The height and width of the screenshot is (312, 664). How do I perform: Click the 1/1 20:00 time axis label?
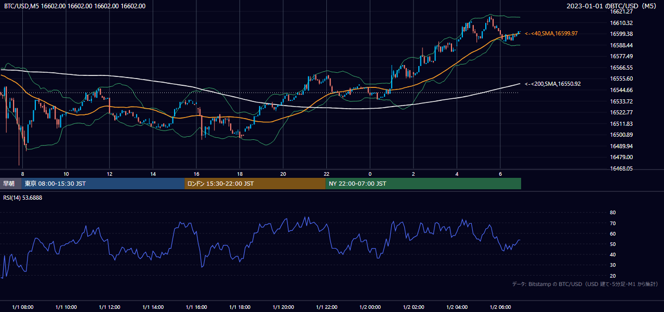pos(283,307)
